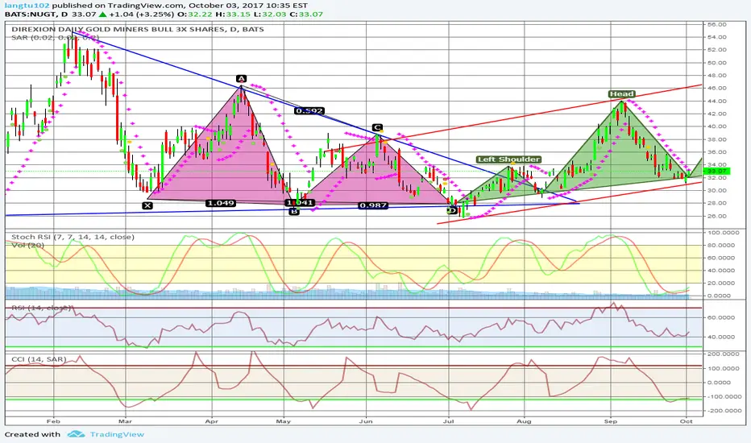Select the +1.04 (+3.25%) price change text
Viewport: 751px width, 443px height.
[x=141, y=14]
